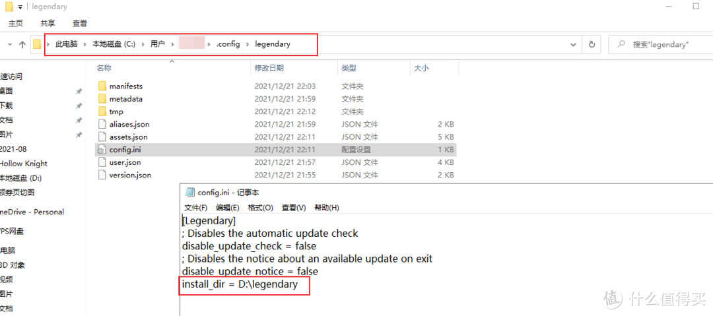Click the folder icon in Explorer title bar
Image resolution: width=713 pixels, height=316 pixels.
(x=9, y=7)
